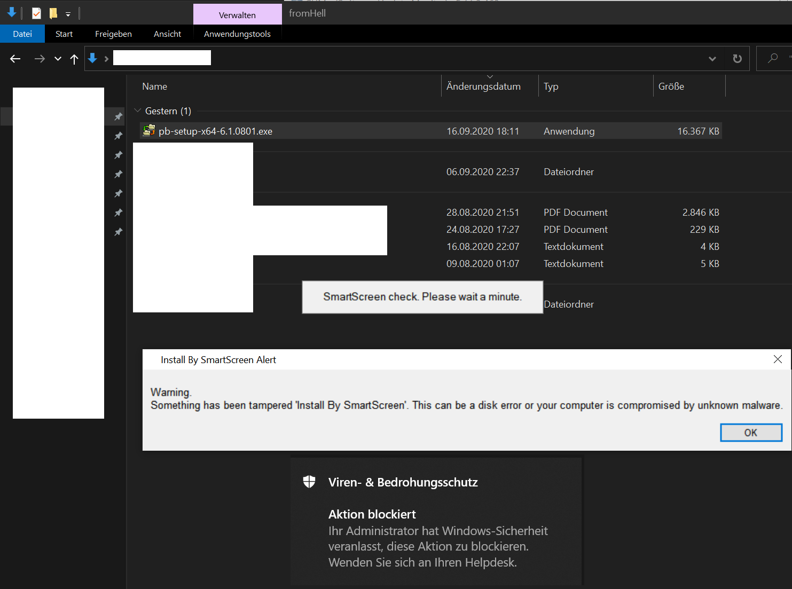Viewport: 792px width, 589px height.
Task: Click the size value 5 KB
Action: coord(710,264)
